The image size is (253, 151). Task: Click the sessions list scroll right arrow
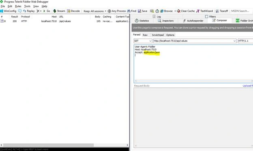coord(127,145)
